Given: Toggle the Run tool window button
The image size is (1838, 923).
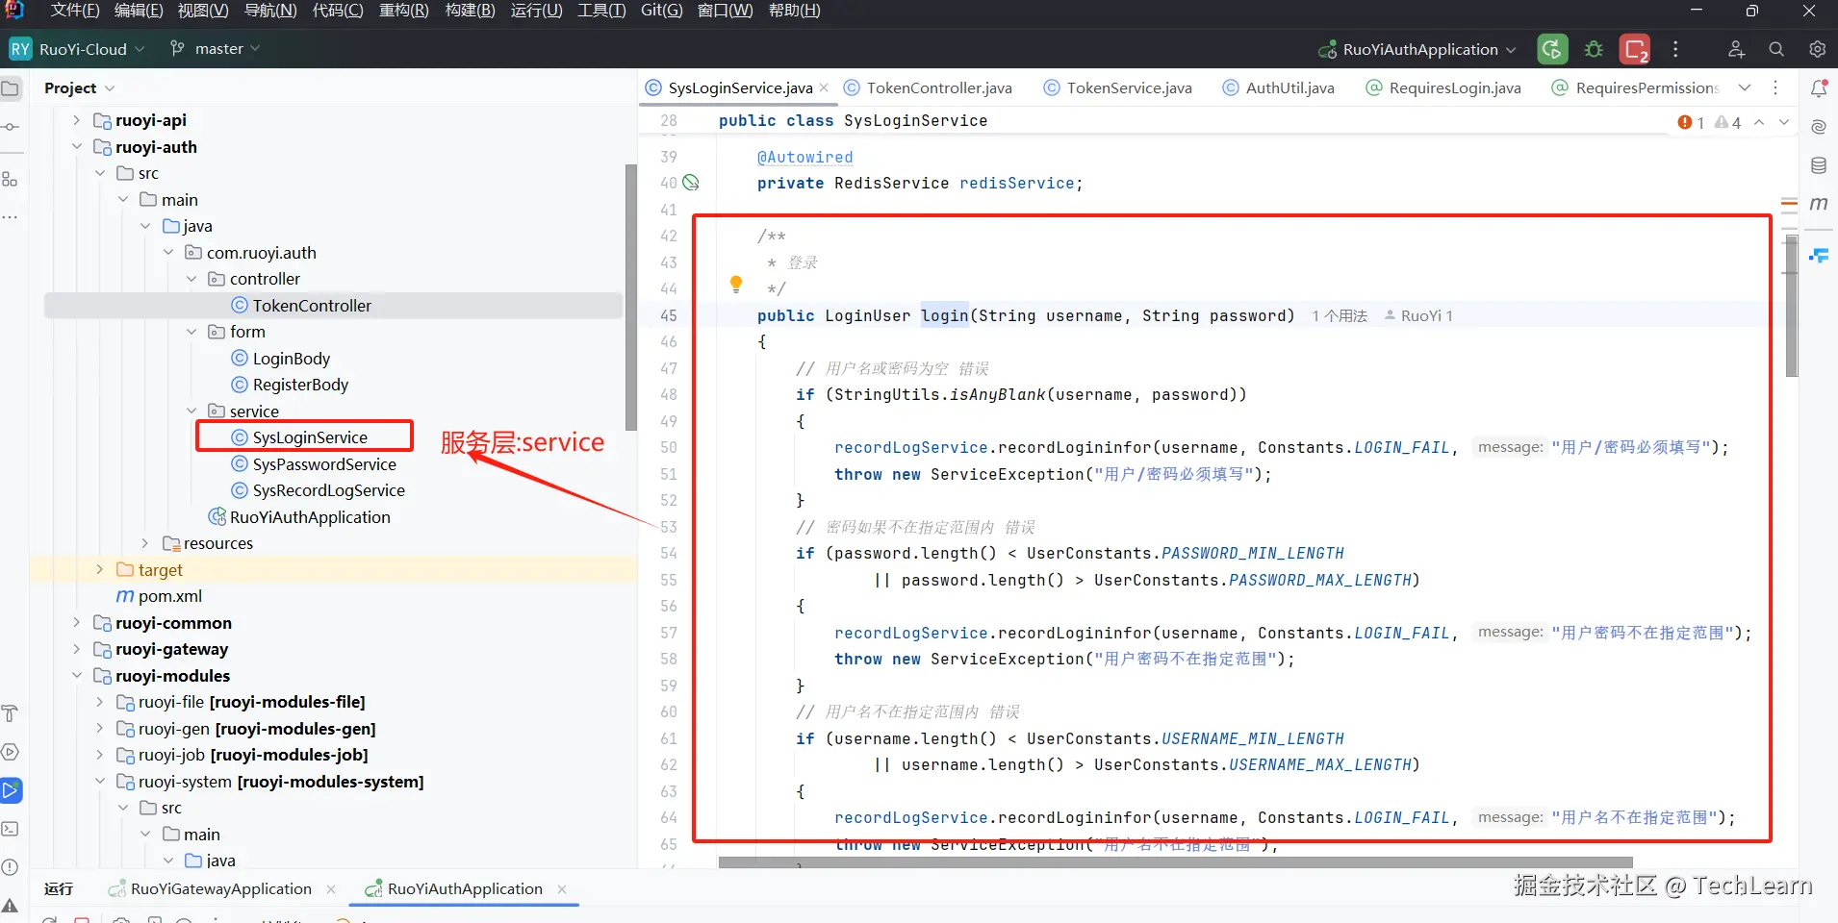Looking at the screenshot, I should [11, 790].
